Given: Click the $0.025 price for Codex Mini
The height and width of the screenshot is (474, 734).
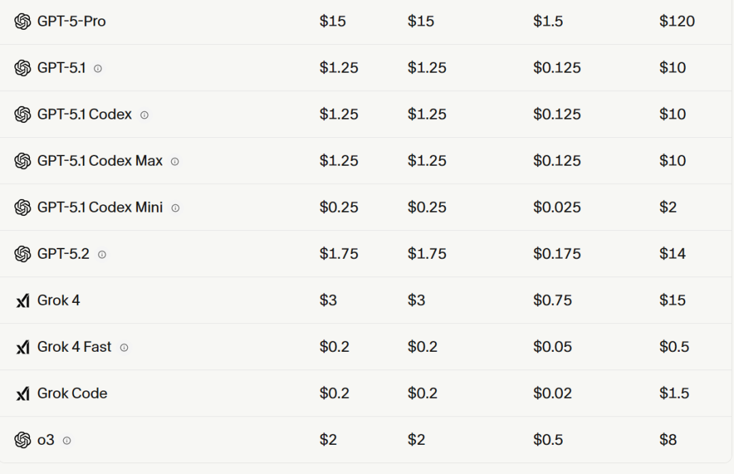Looking at the screenshot, I should [557, 208].
